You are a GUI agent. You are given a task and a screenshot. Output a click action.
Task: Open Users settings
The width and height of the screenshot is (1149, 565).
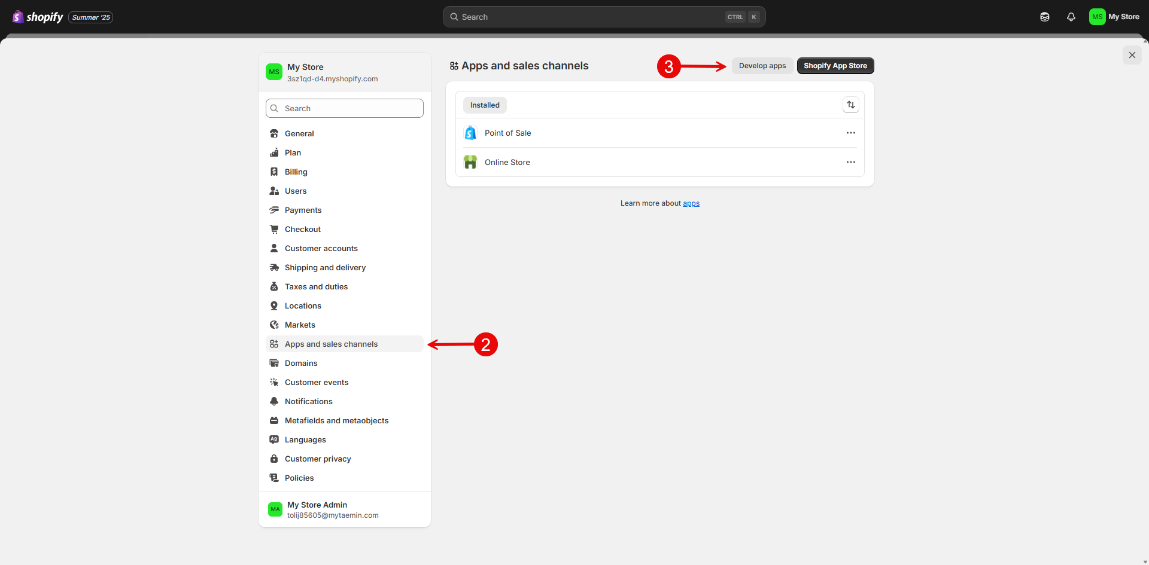(x=345, y=191)
